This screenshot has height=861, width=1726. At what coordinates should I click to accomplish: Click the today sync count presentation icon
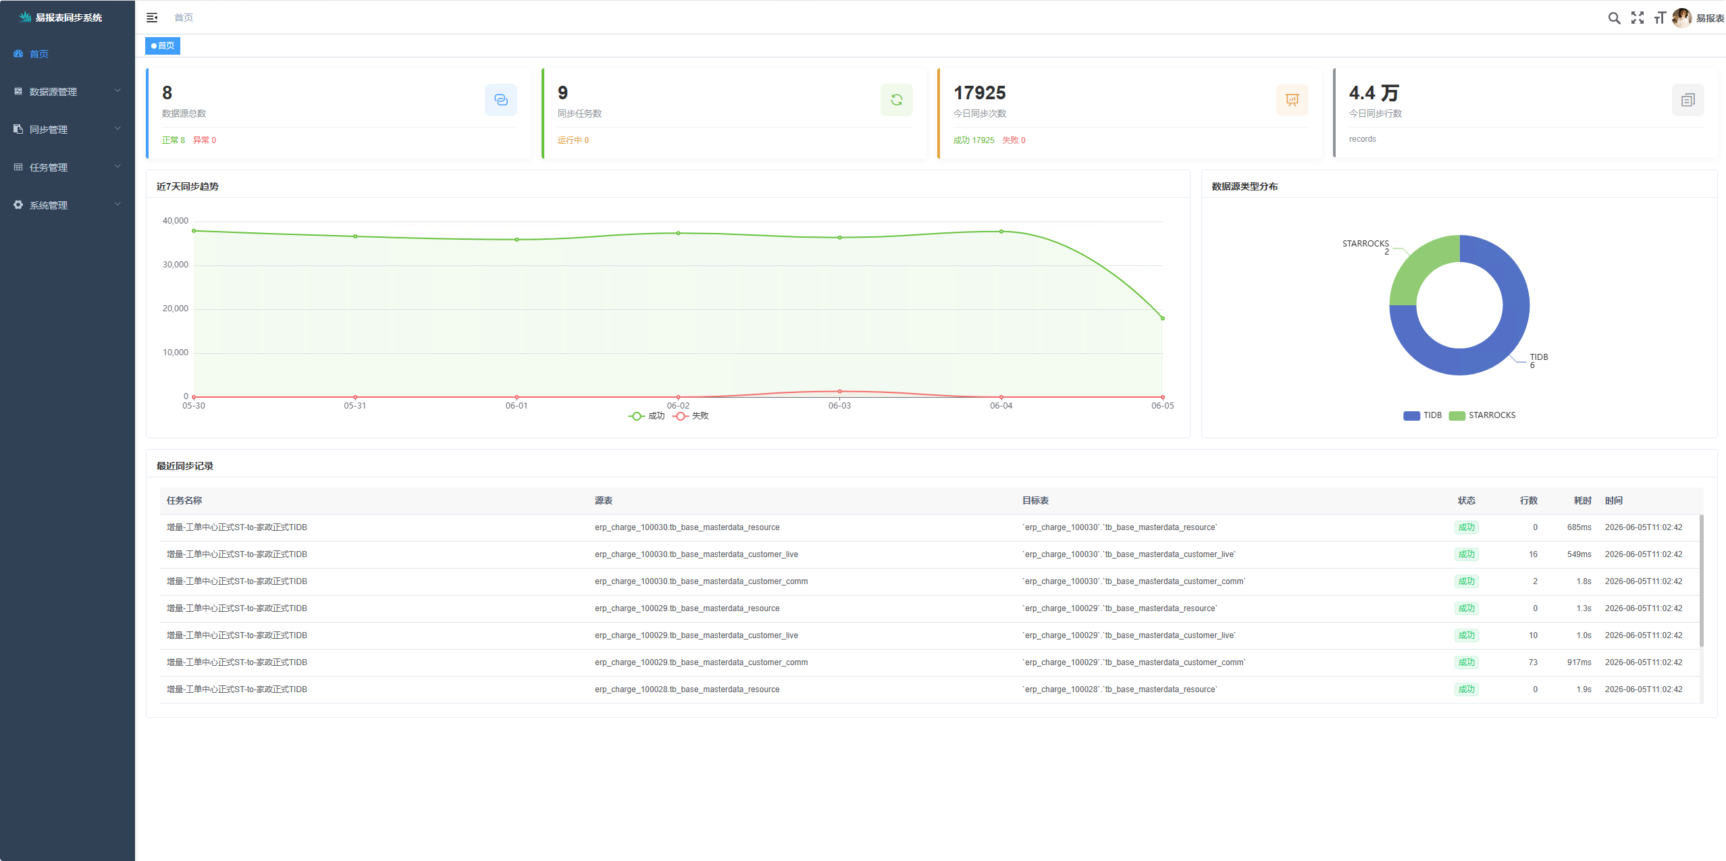coord(1292,100)
